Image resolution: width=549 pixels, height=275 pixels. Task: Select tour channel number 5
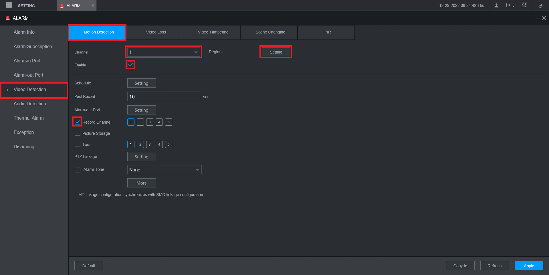(x=169, y=145)
